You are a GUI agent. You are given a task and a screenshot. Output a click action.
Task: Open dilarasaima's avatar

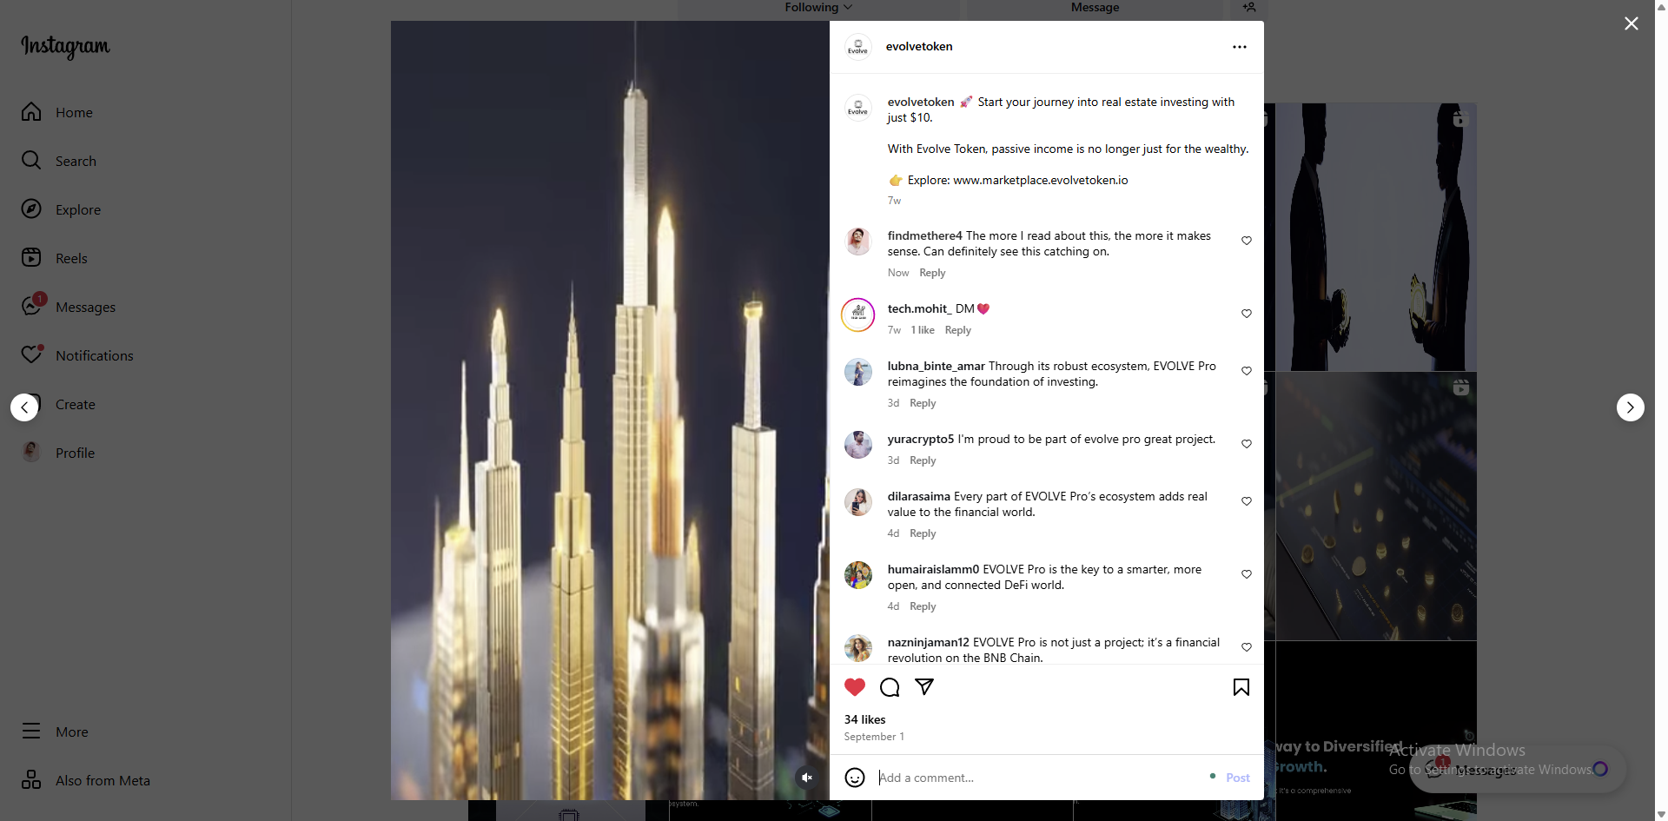point(858,502)
